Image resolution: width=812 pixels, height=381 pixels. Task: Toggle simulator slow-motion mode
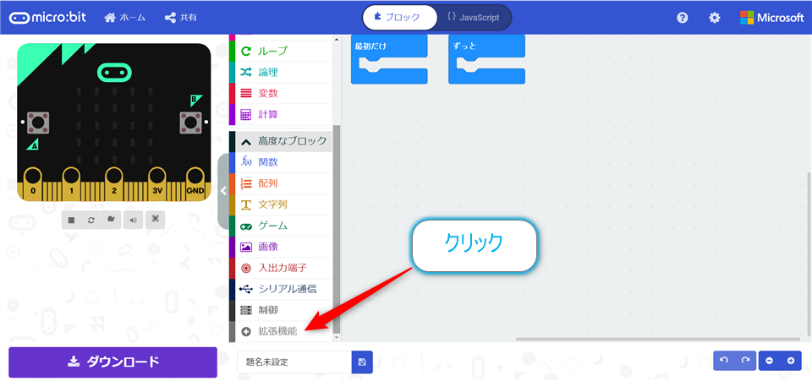(x=111, y=220)
